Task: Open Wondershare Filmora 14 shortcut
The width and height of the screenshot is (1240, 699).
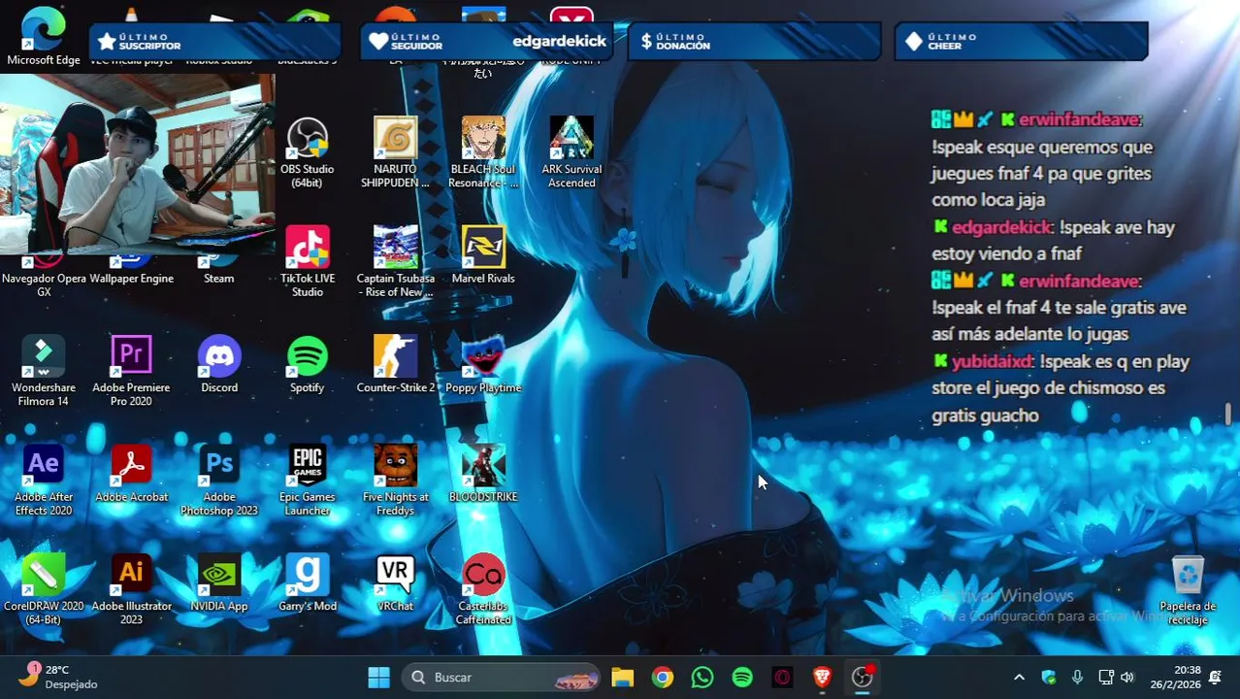Action: coord(44,371)
